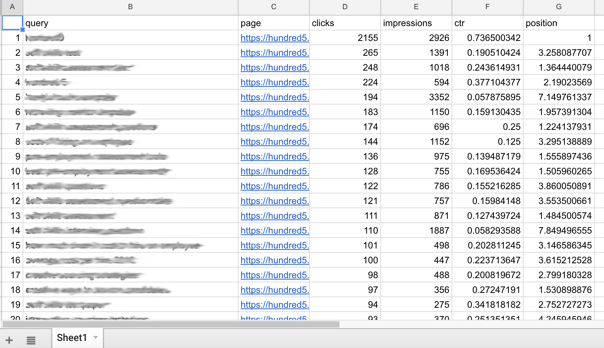604x348 pixels.
Task: Click the position cell '3.860050891'
Action: click(x=559, y=186)
